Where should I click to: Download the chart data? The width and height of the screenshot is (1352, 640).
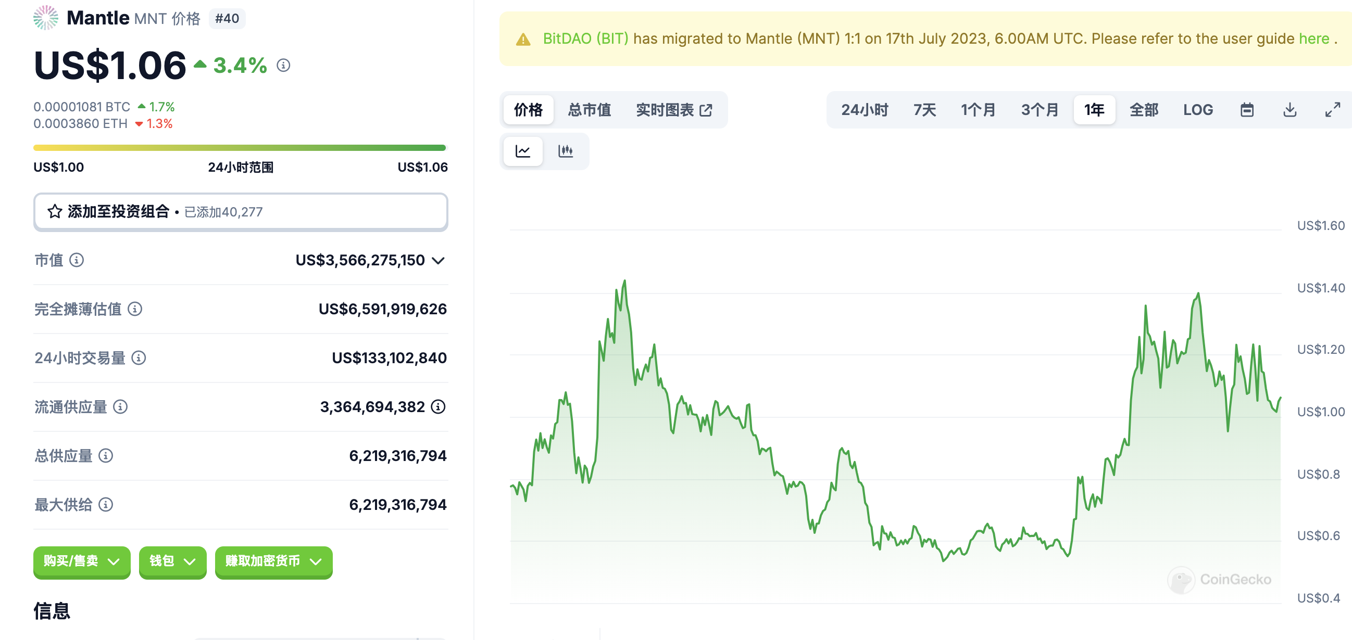[x=1290, y=110]
